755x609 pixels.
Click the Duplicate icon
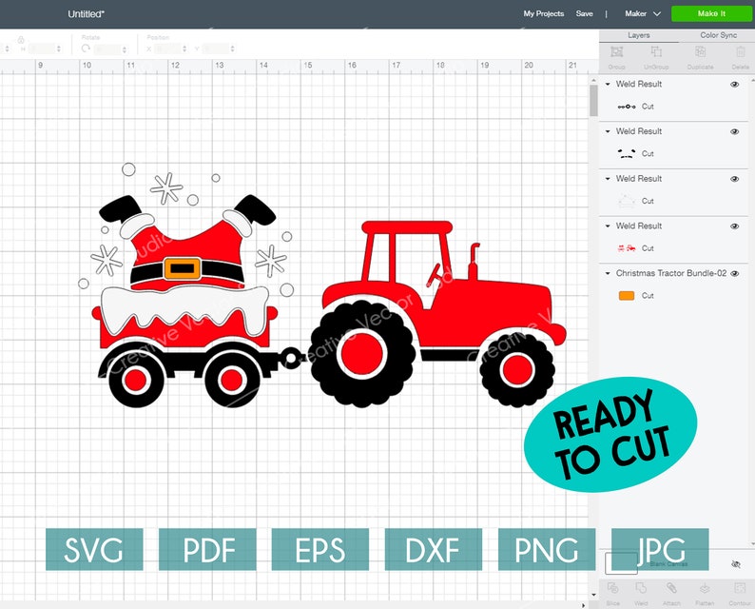coord(700,52)
